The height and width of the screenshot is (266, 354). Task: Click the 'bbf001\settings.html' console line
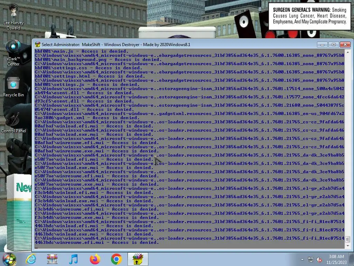click(90, 76)
